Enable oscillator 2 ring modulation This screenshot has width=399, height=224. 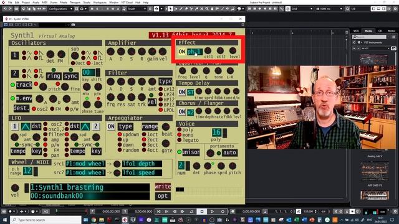[x=54, y=76]
